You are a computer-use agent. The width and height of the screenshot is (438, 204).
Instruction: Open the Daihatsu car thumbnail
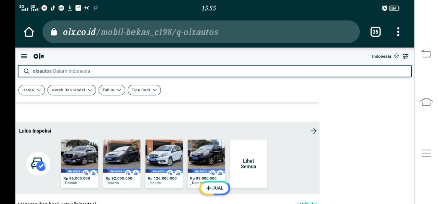coord(206,156)
